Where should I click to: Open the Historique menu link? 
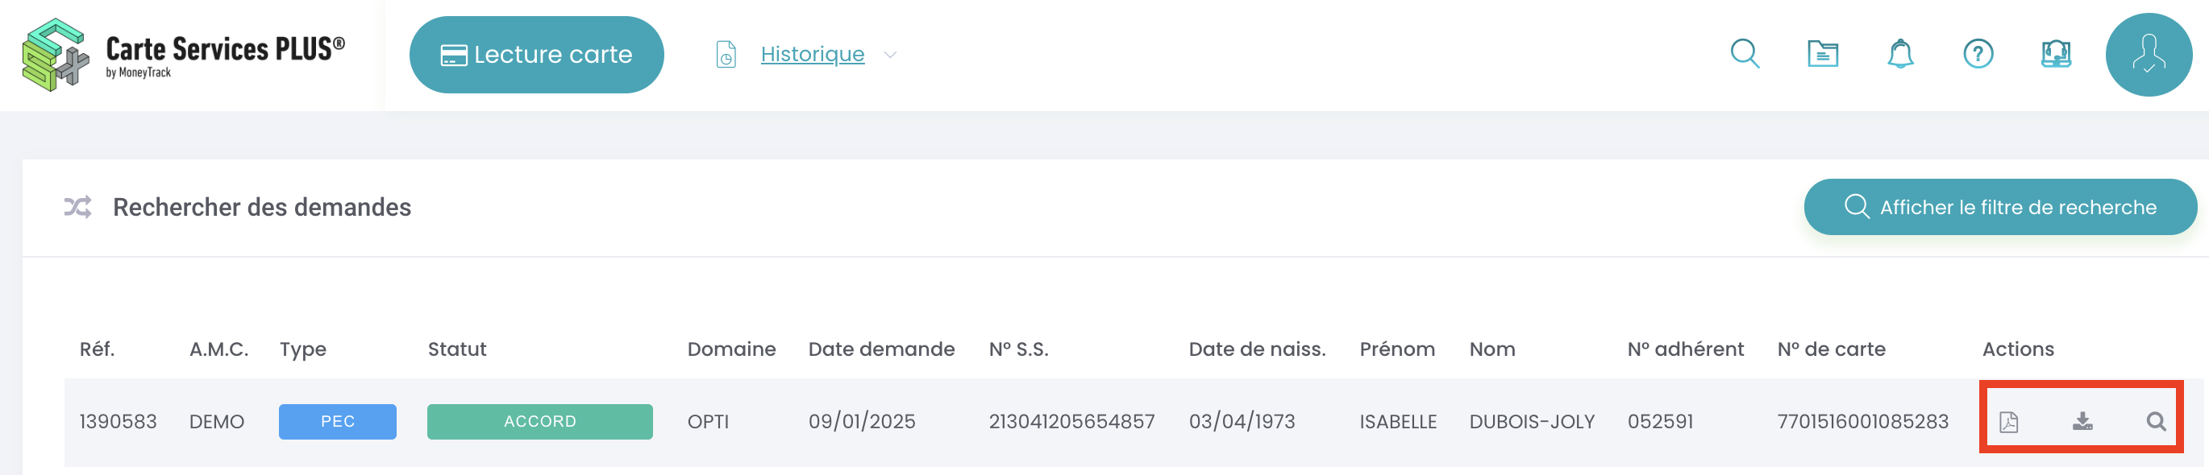point(812,54)
